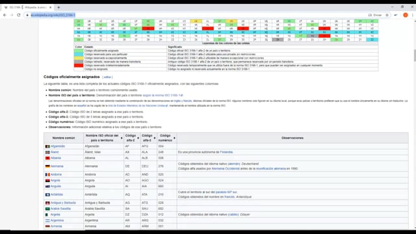Click the Nombre común column header
Viewport: 416px width, 234px height.
(x=64, y=138)
